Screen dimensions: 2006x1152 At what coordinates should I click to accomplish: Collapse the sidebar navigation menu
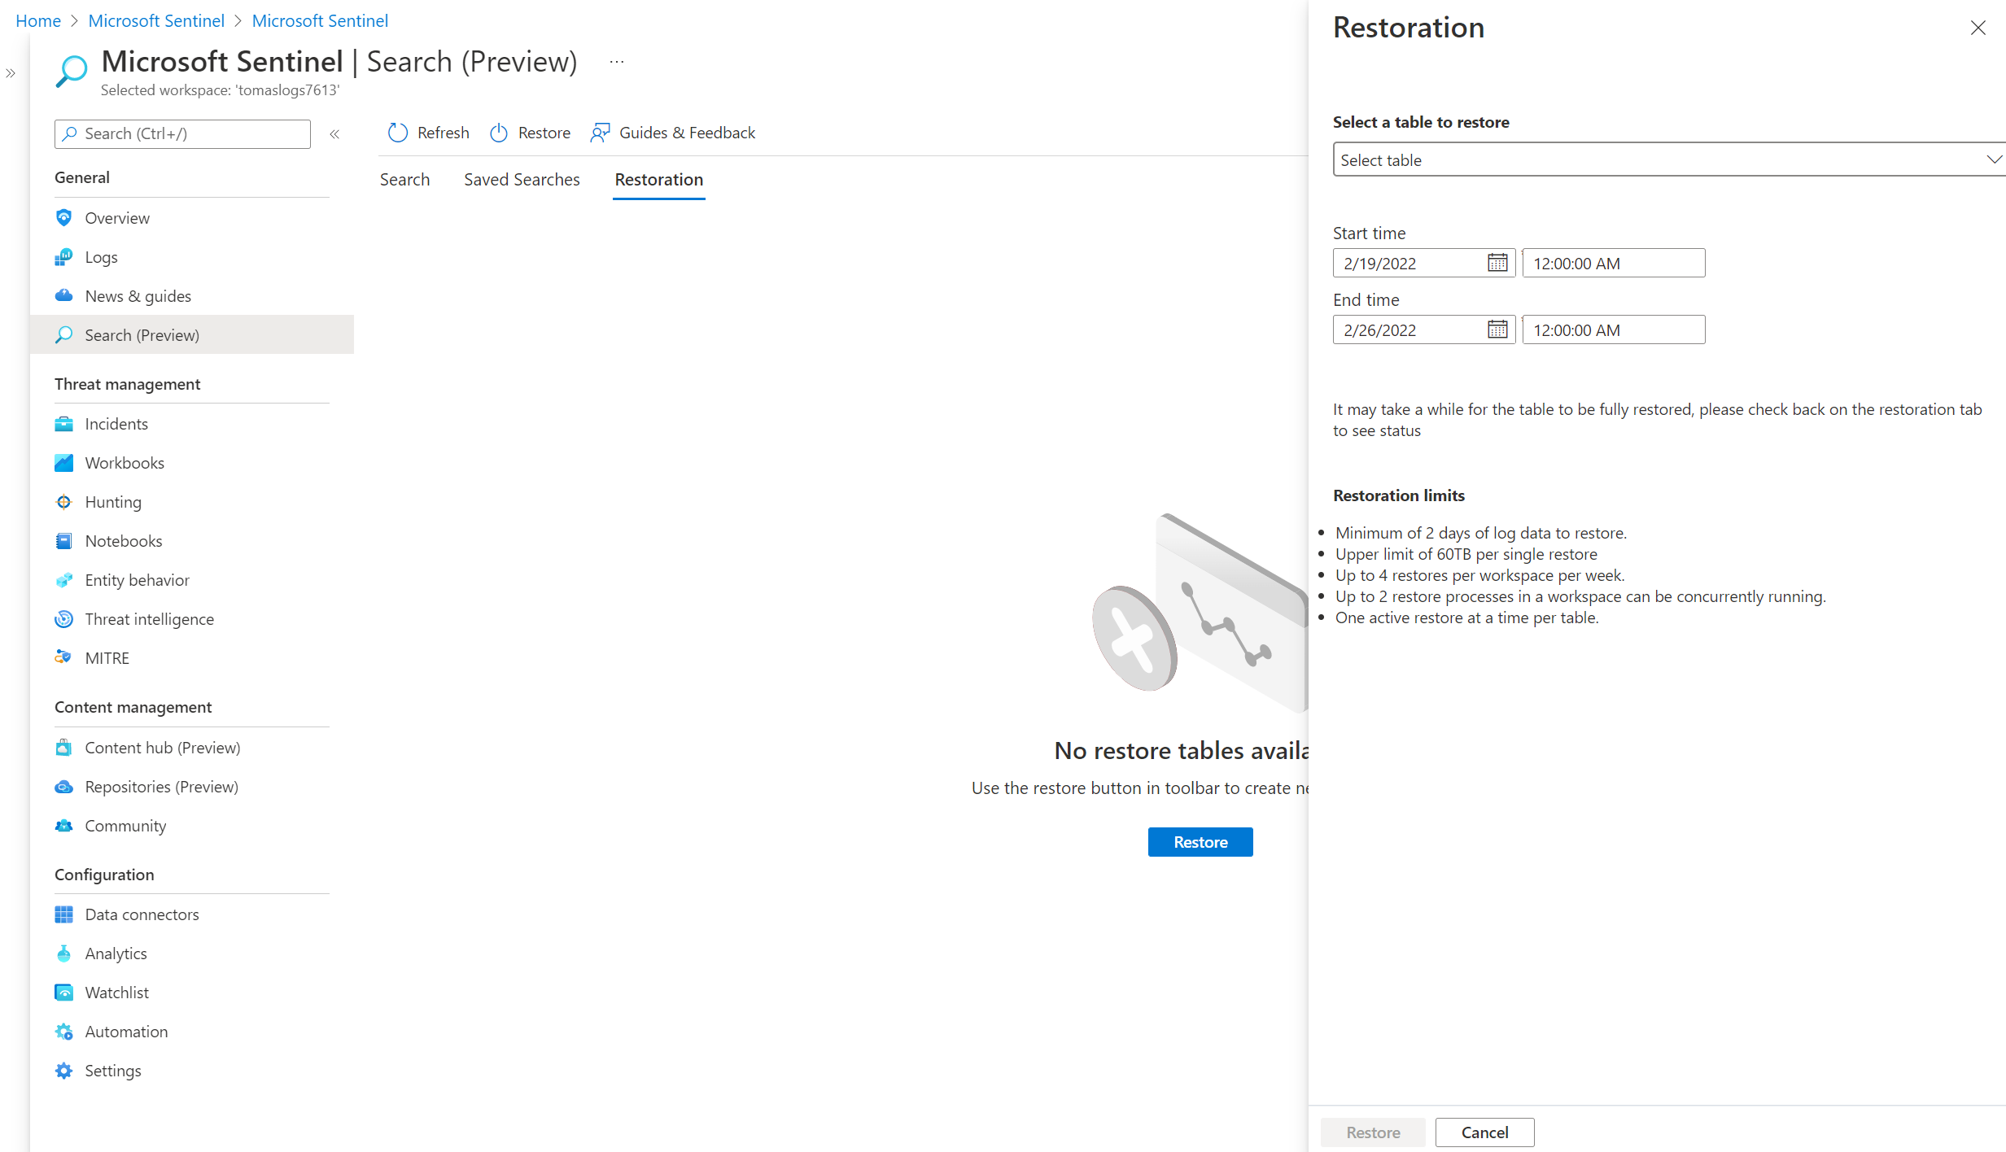(334, 134)
